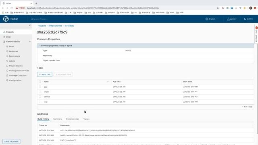Click the REMOVE TAG button

(63, 74)
